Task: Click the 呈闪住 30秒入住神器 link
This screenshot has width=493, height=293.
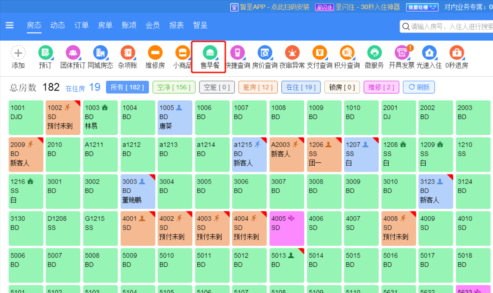Action: click(368, 7)
